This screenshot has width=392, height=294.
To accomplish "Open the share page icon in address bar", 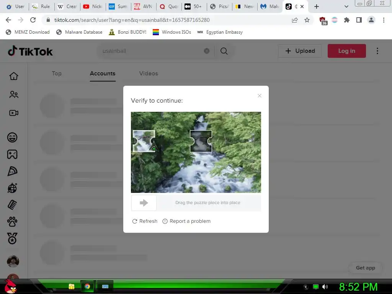I will (x=295, y=20).
